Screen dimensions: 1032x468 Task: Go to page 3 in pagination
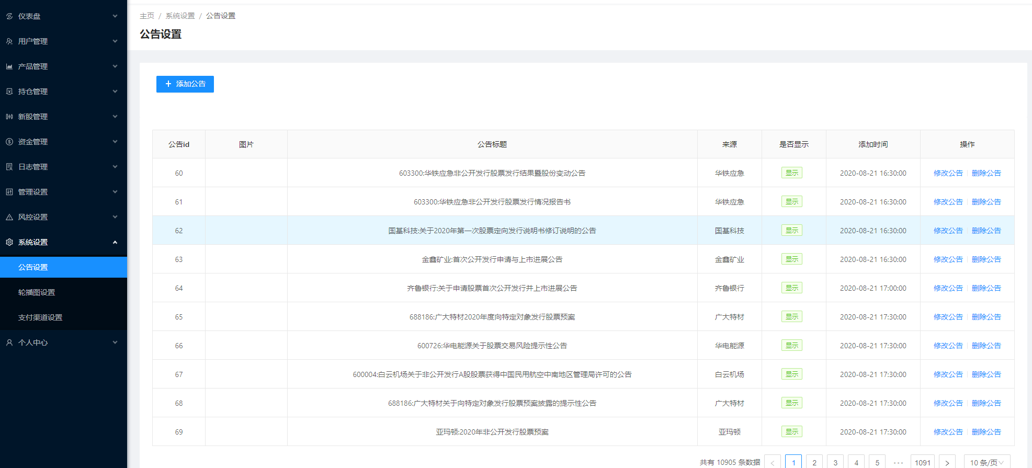835,462
